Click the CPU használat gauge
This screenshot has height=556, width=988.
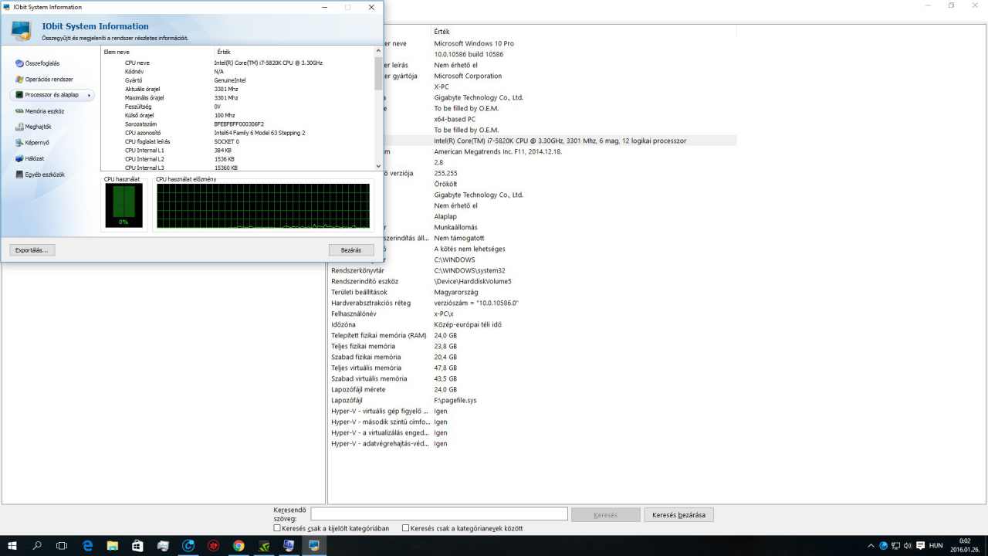pyautogui.click(x=123, y=205)
